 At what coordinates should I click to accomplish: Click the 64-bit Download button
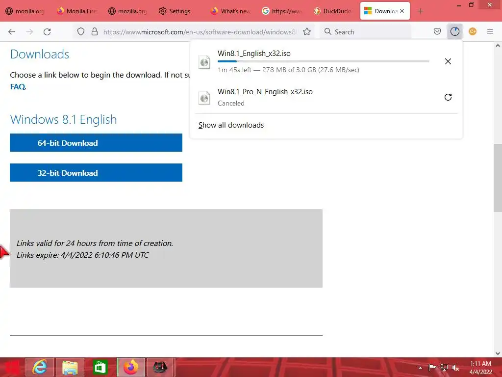pos(96,143)
